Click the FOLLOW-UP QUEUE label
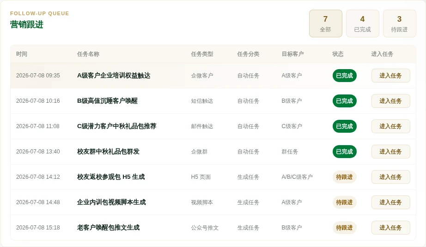Viewport: 426px width, 247px height. 40,13
